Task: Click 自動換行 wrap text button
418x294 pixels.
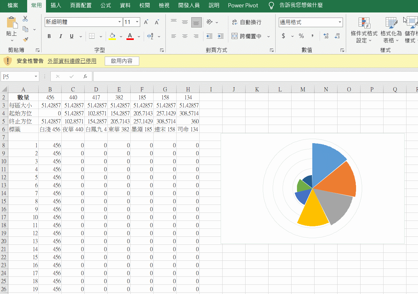Action: [247, 22]
